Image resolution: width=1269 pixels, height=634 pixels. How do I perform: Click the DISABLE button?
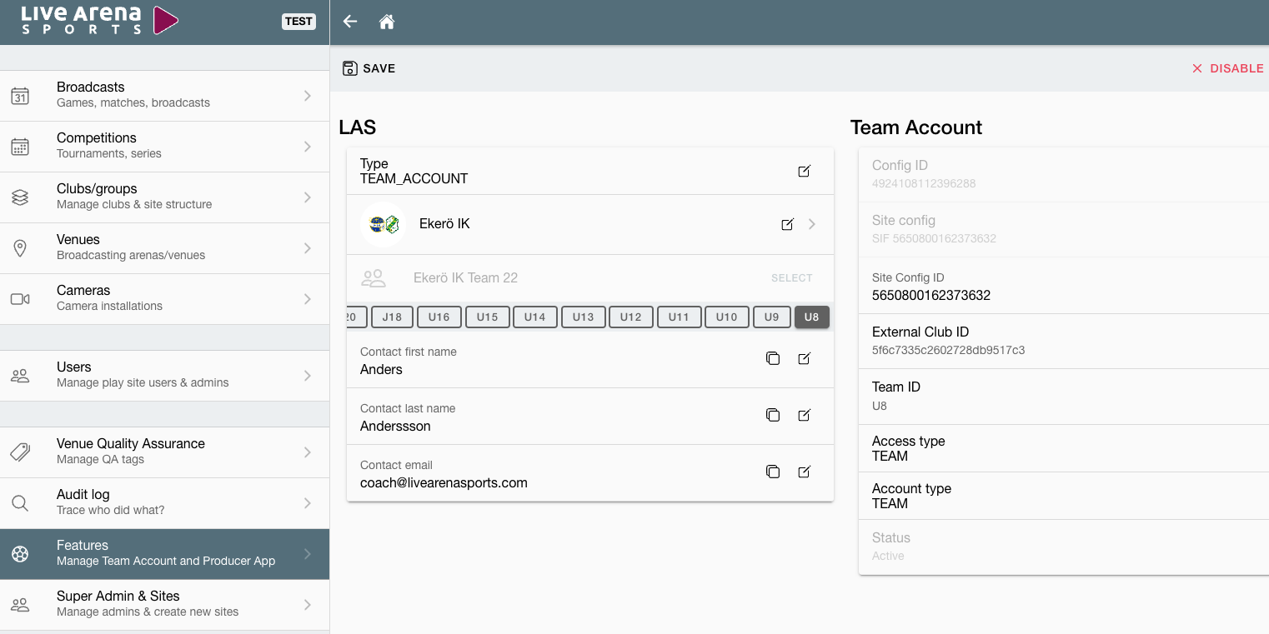pos(1227,68)
